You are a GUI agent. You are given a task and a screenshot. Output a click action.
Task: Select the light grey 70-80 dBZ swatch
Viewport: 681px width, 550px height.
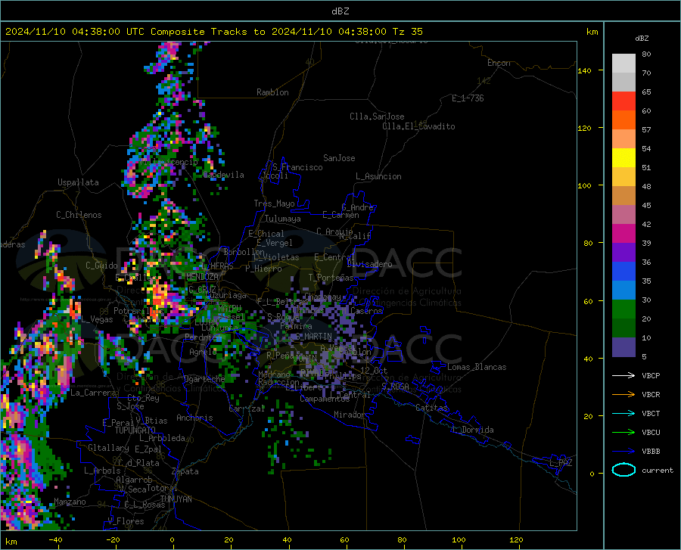click(x=623, y=64)
